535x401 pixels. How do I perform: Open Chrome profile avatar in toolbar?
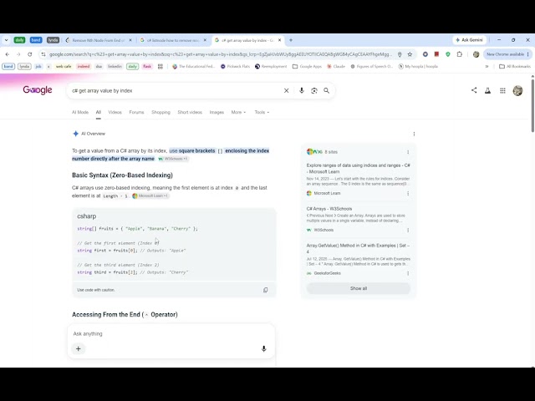[476, 54]
